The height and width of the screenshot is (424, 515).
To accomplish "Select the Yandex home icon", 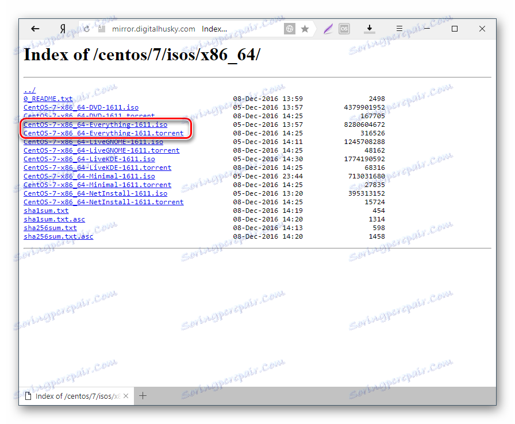I will (62, 29).
